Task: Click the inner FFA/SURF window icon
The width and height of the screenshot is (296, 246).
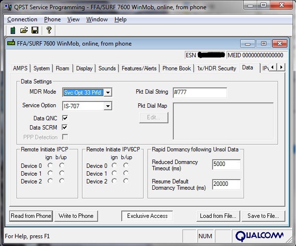Action: tap(11, 43)
